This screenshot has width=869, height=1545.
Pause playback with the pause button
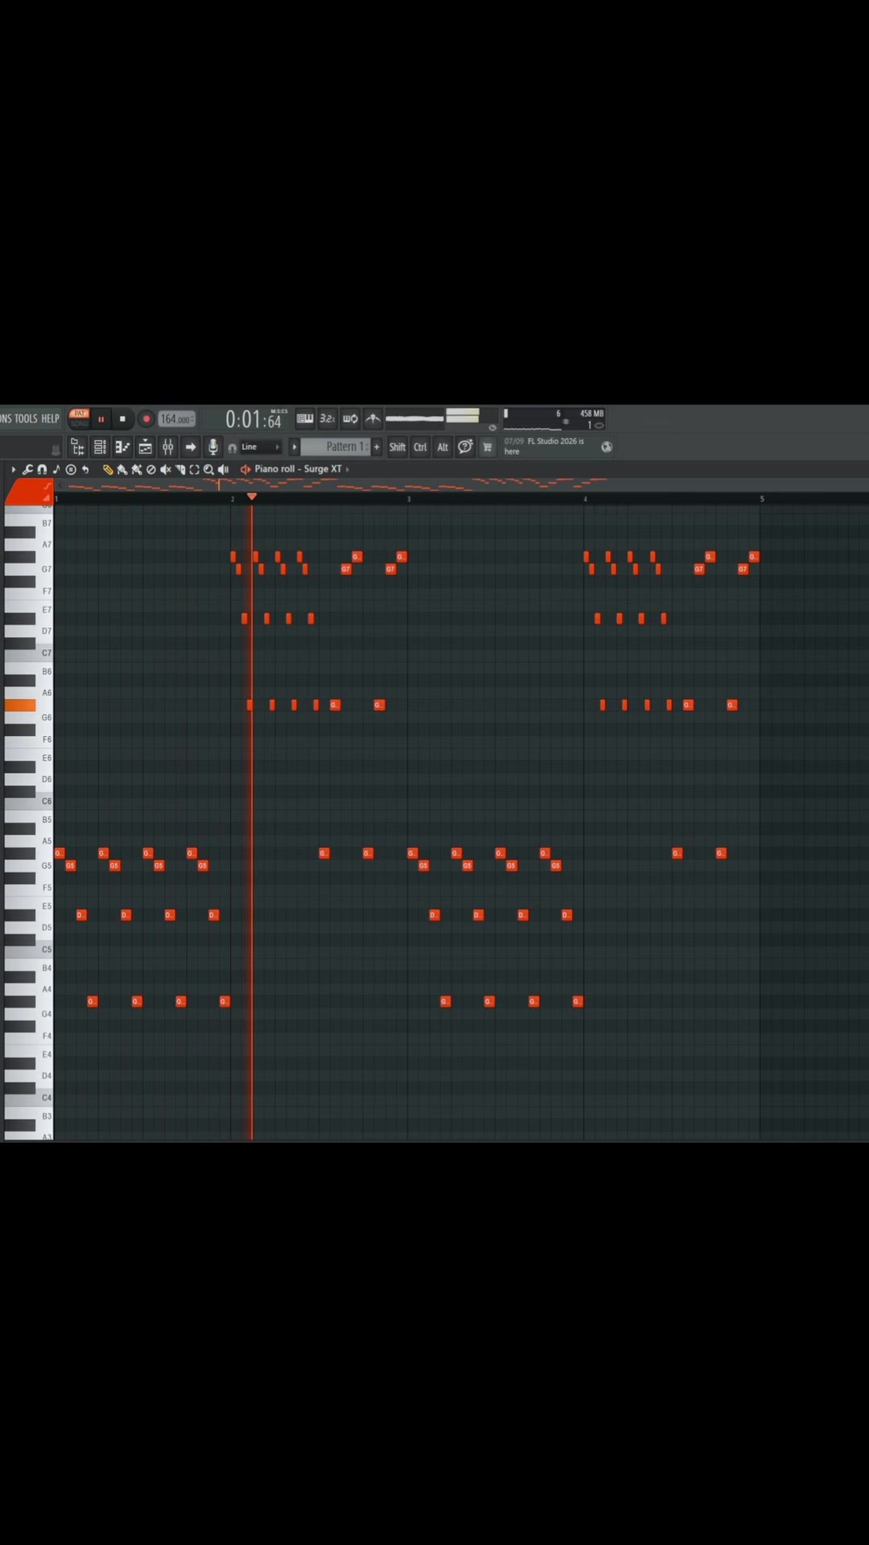pyautogui.click(x=101, y=418)
